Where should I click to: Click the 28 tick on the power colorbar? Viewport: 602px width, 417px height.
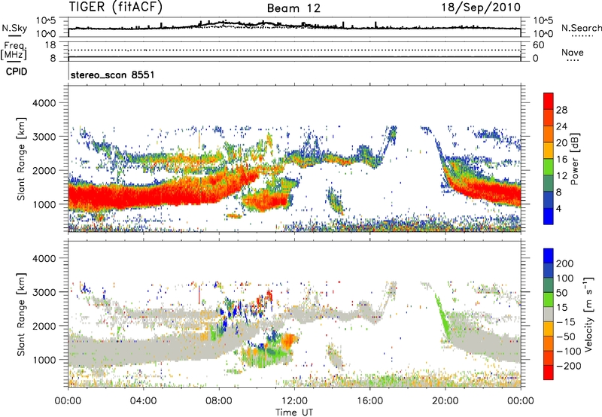(x=561, y=110)
